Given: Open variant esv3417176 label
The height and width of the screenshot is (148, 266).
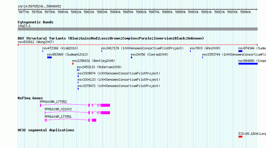Looking at the screenshot, I should (x=142, y=48).
